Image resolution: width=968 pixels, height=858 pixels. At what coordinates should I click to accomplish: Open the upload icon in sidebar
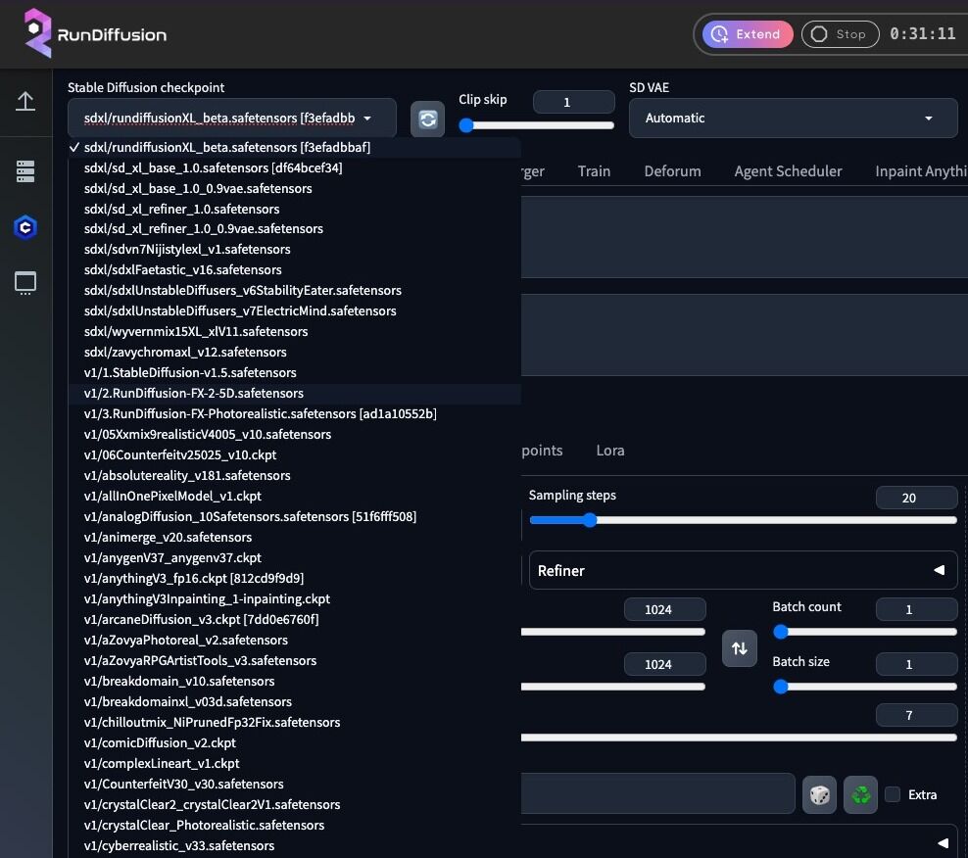click(x=25, y=102)
